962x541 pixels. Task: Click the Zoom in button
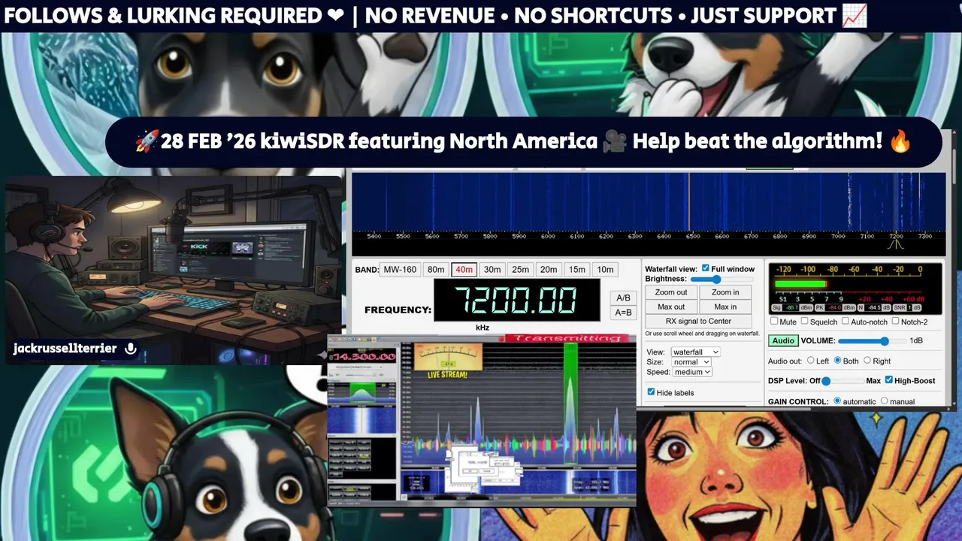point(725,292)
